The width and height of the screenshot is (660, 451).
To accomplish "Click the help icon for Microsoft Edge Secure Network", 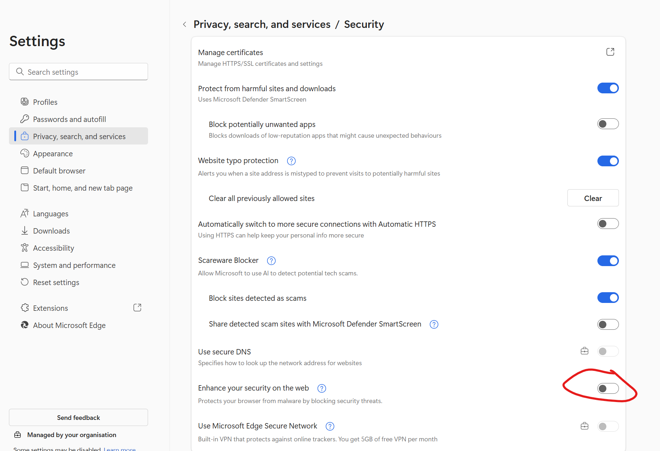I will (330, 426).
